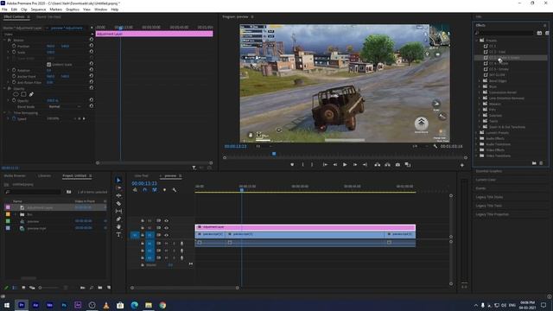553x311 pixels.
Task: Select the Type tool
Action: tap(118, 234)
